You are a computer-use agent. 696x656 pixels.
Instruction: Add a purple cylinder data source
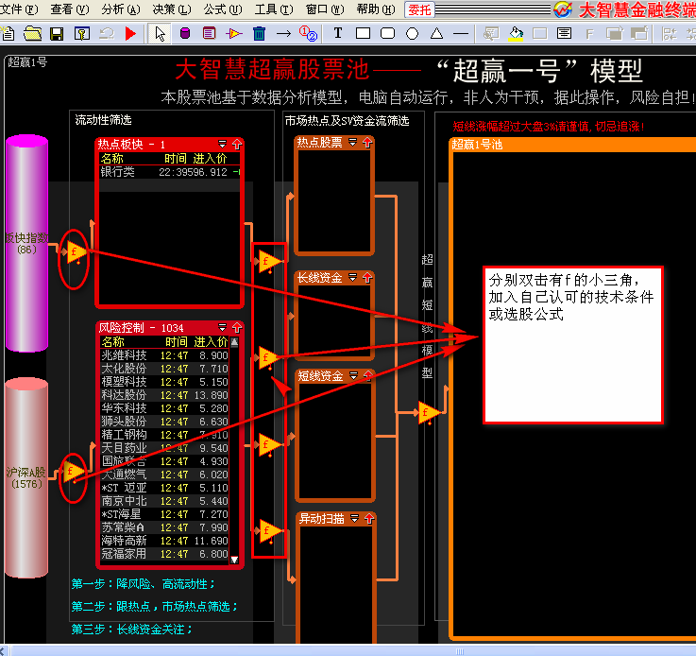[x=185, y=33]
